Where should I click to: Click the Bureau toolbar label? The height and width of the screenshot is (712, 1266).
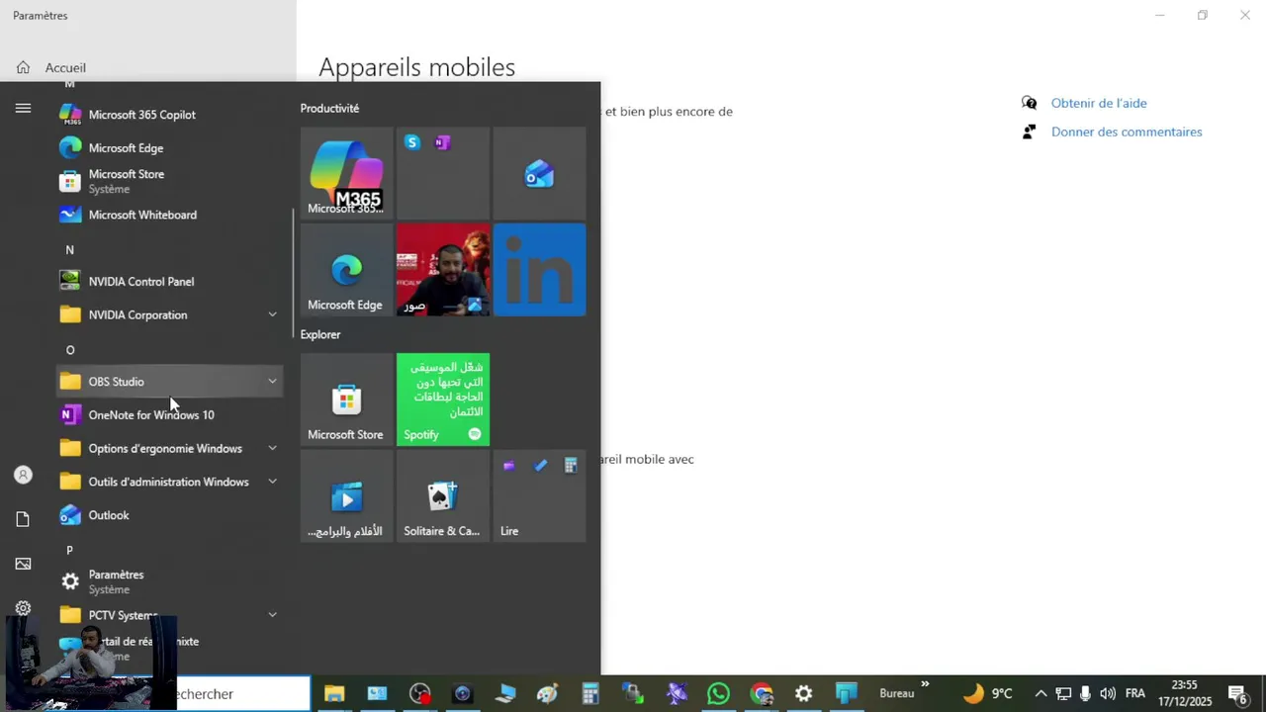click(x=897, y=694)
